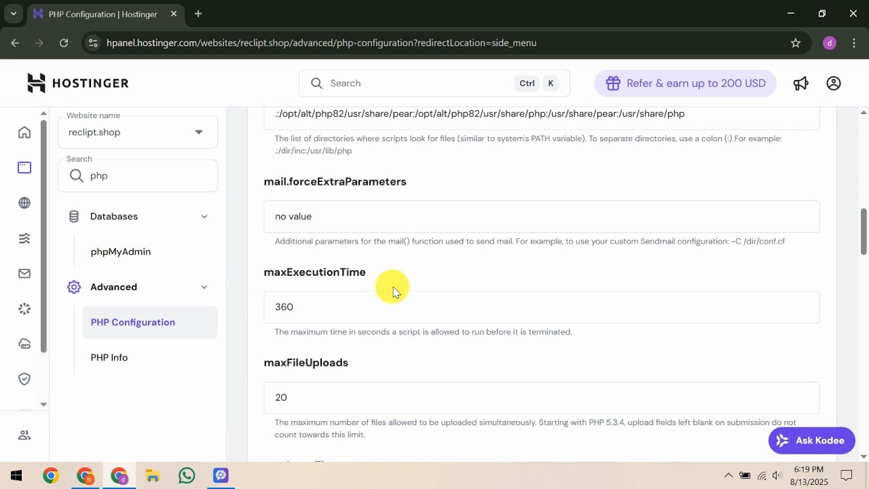This screenshot has height=489, width=869.
Task: Click the Hostinger logo
Action: click(78, 83)
